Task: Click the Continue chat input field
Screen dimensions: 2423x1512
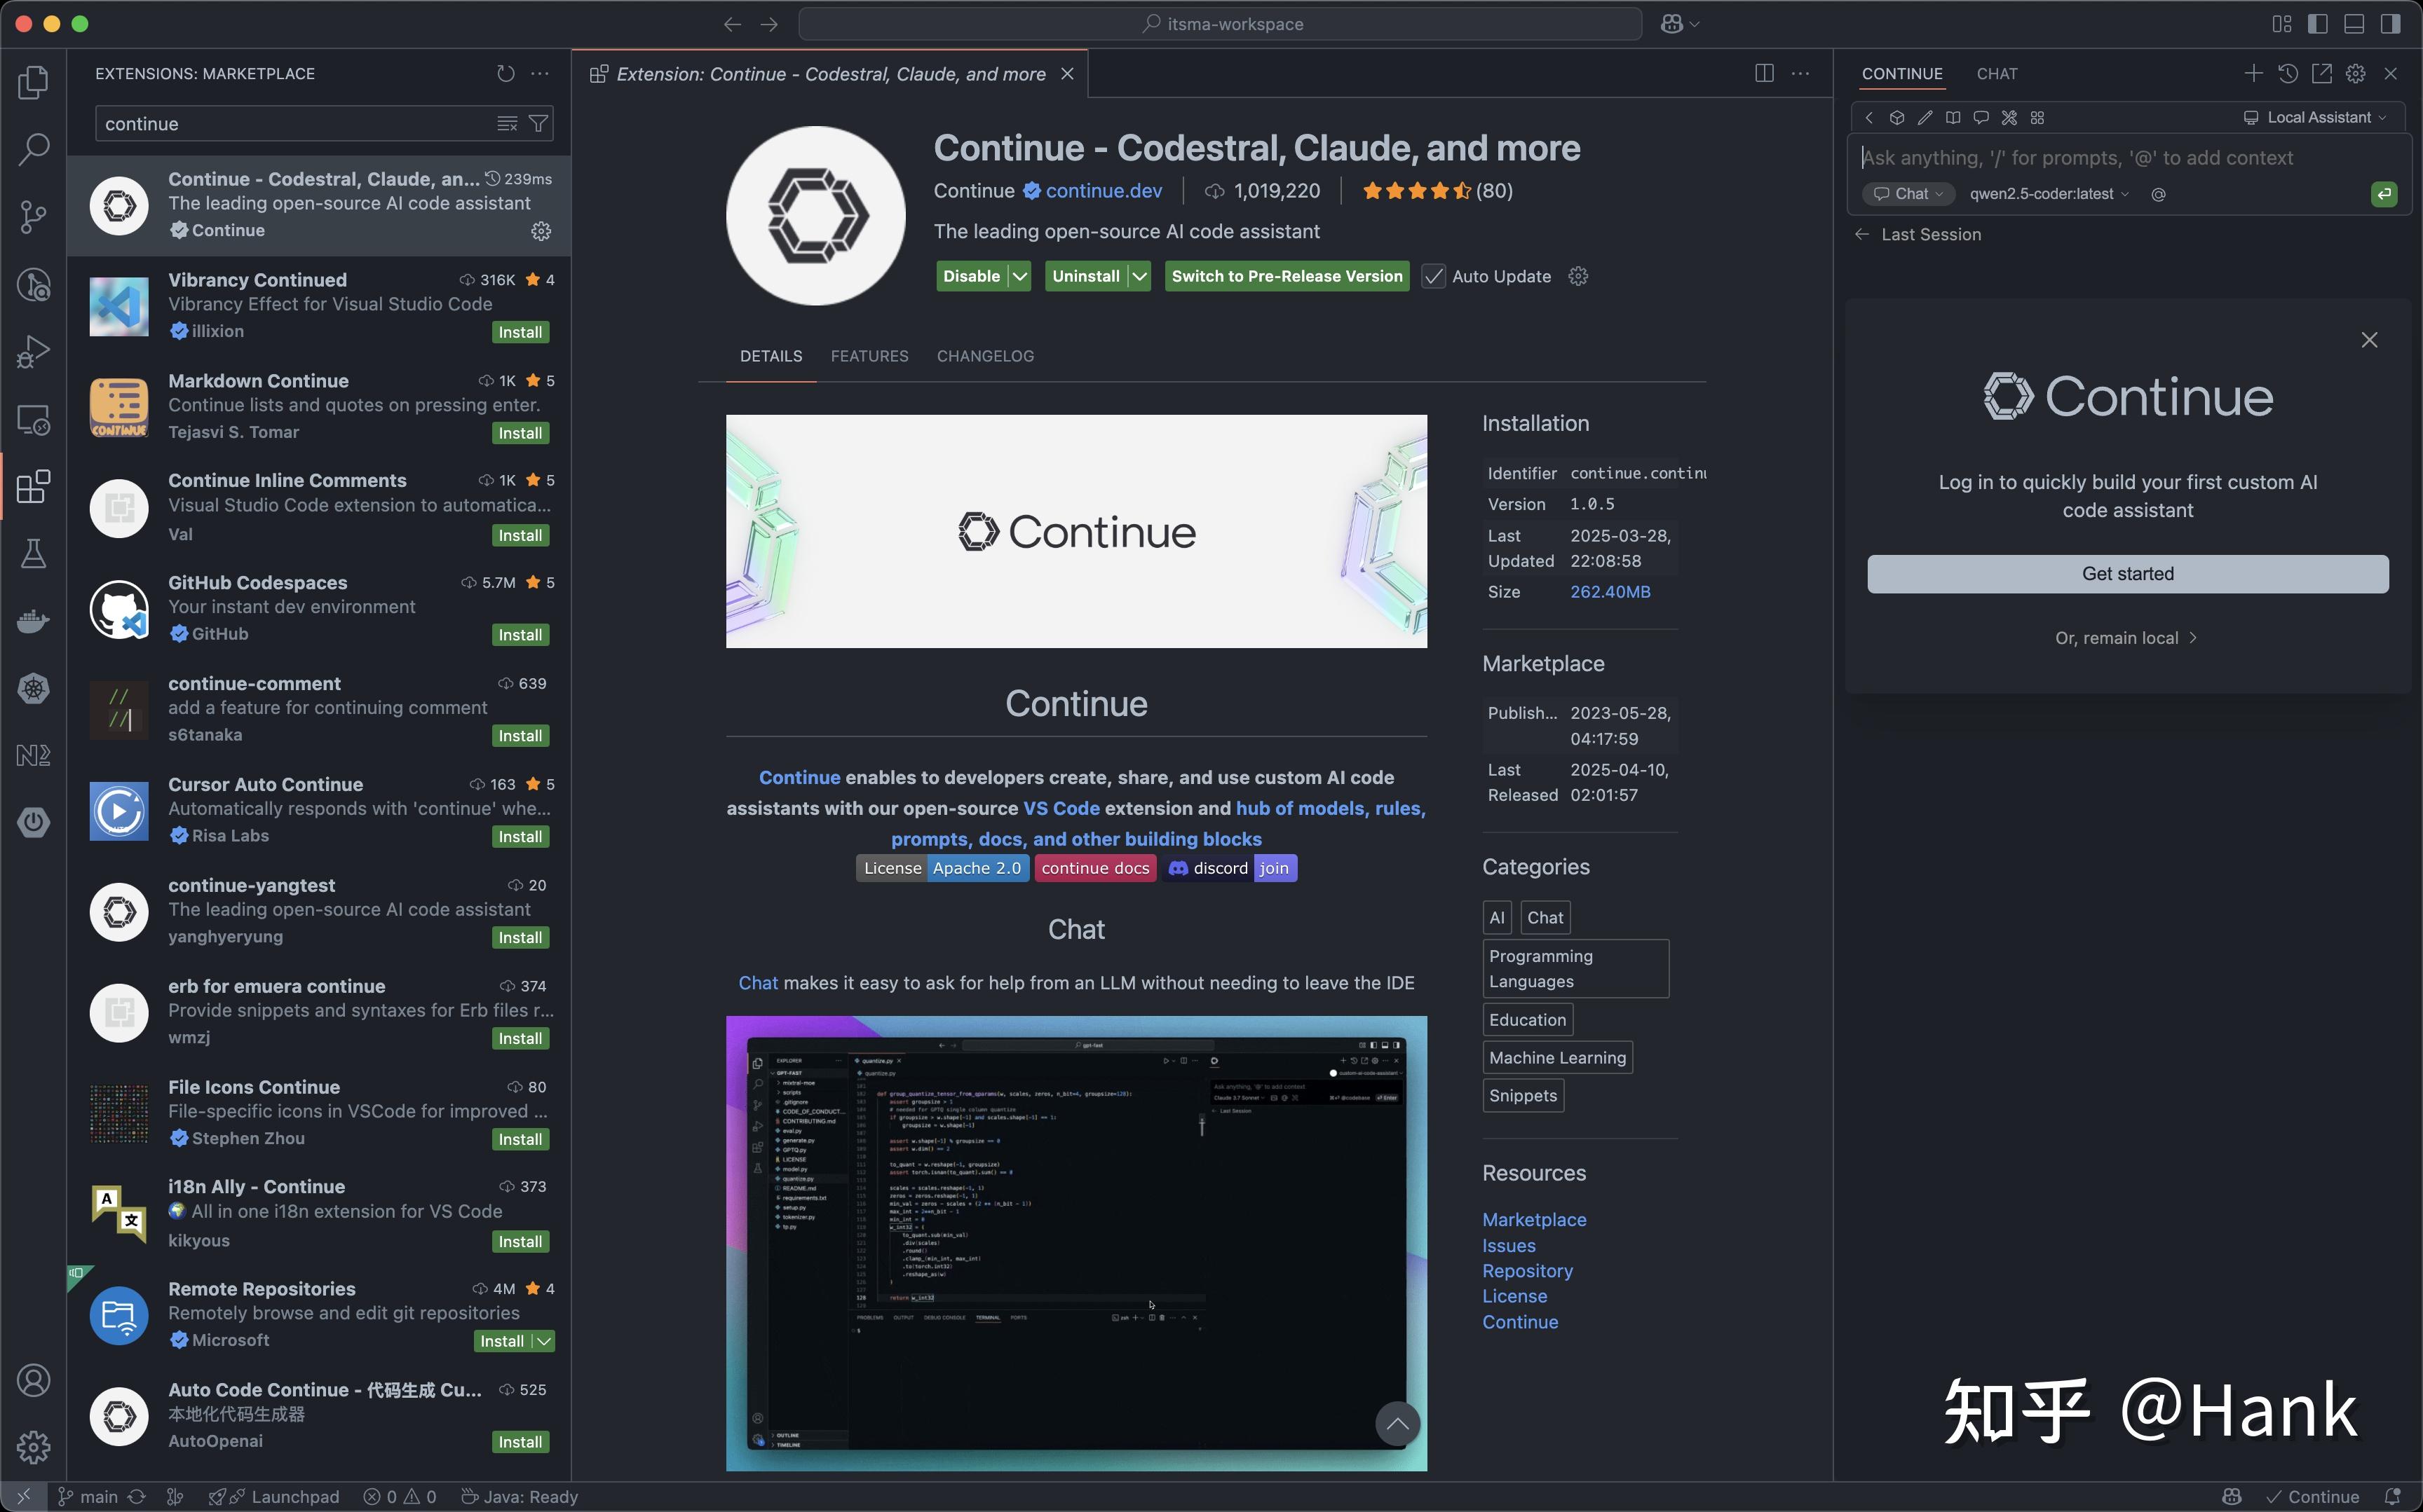Action: tap(2101, 158)
